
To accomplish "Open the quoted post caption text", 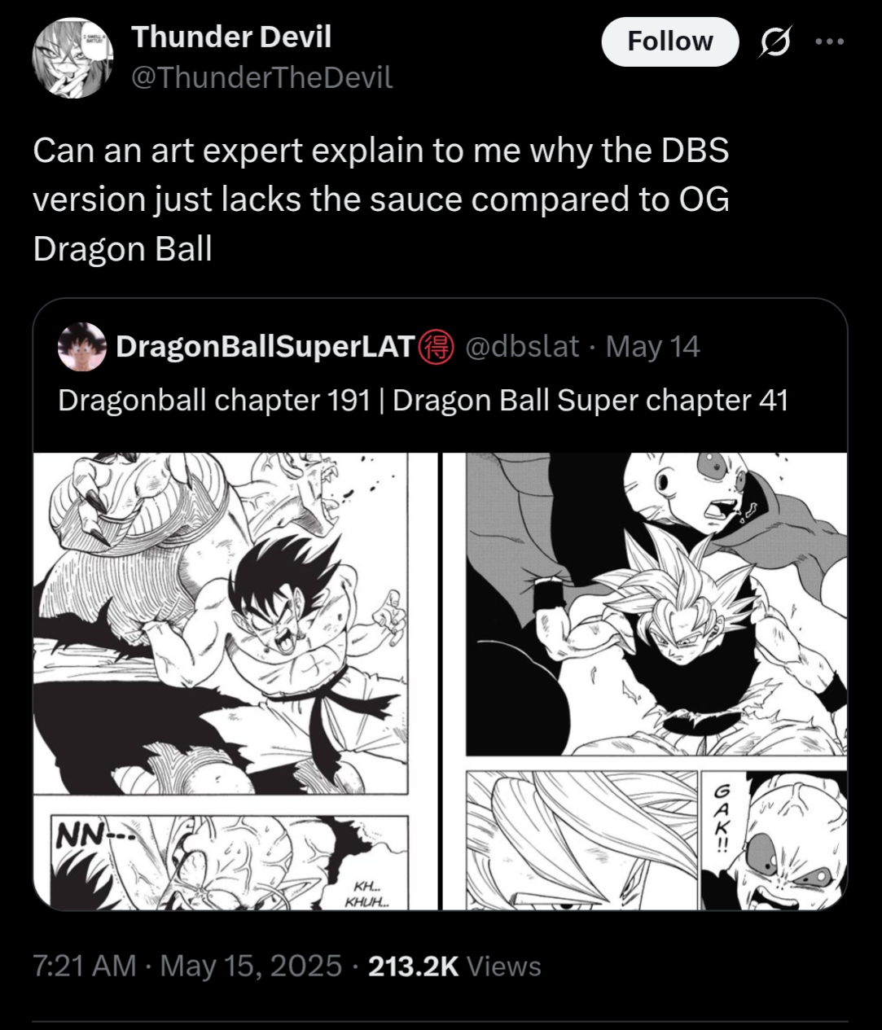I will (x=423, y=400).
